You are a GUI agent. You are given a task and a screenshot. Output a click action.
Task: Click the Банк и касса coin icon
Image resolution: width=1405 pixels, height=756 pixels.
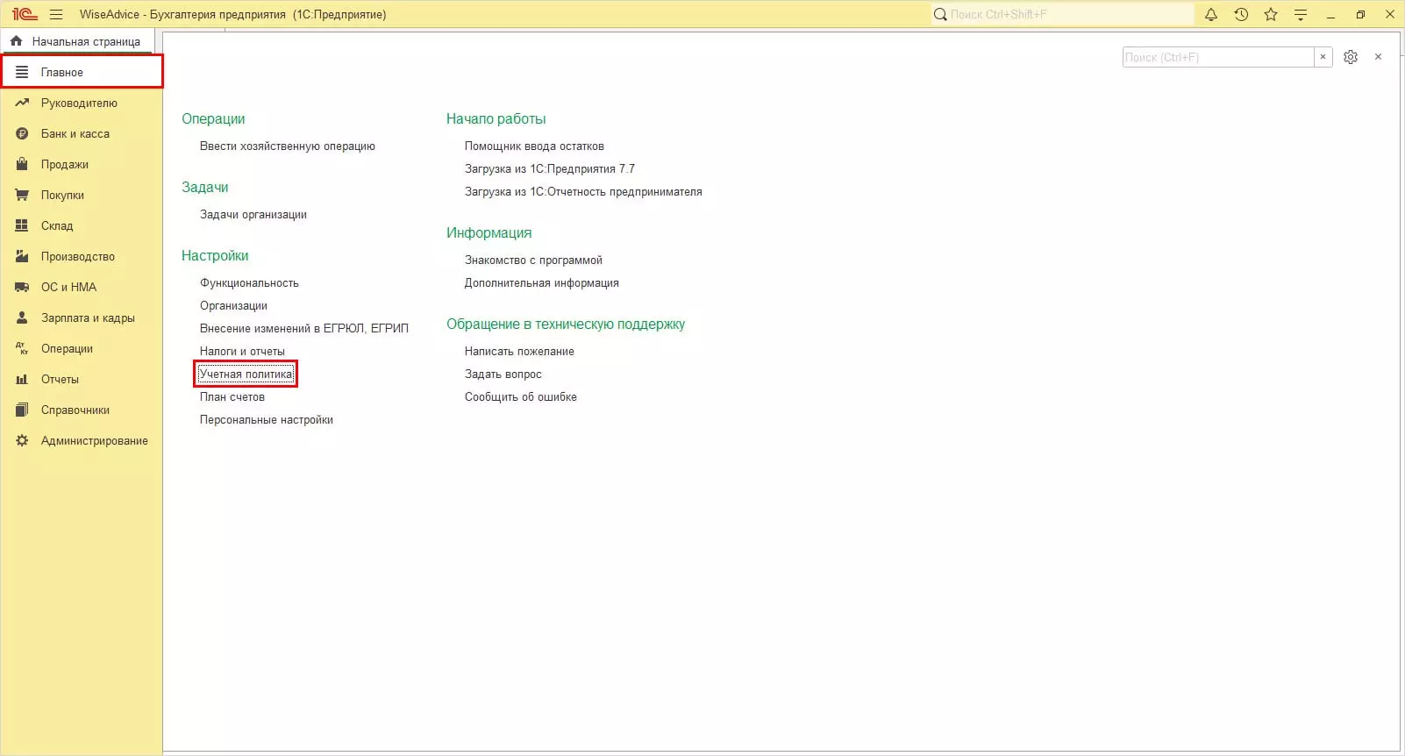22,133
